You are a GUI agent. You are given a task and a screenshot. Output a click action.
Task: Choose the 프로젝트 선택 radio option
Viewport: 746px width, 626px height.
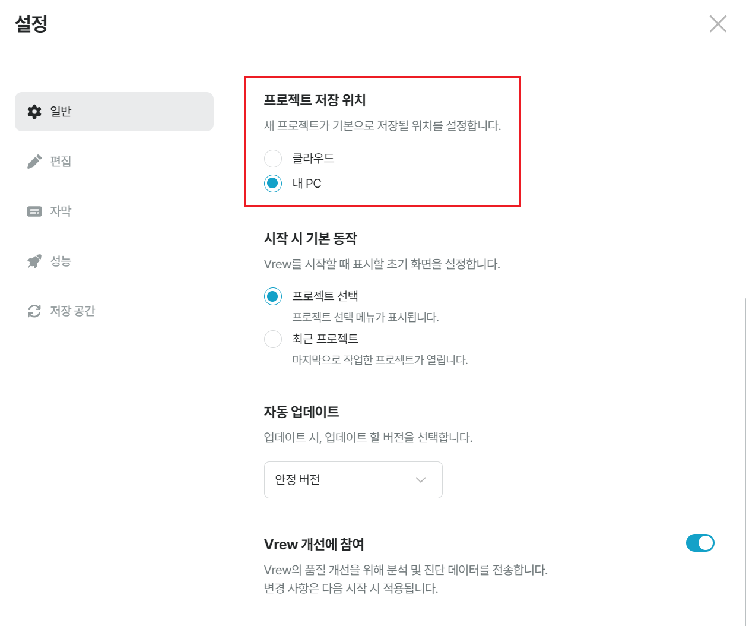[273, 296]
